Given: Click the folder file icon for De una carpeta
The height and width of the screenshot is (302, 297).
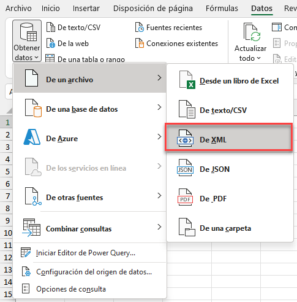Looking at the screenshot, I should pos(187,227).
